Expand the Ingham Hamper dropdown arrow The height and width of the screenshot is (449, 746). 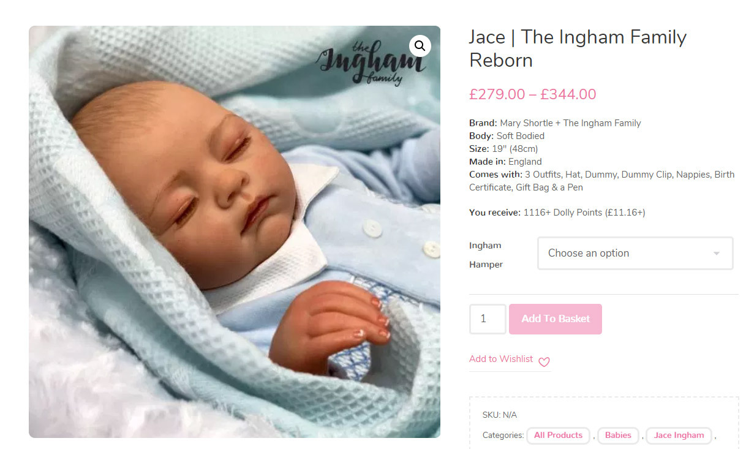(716, 254)
